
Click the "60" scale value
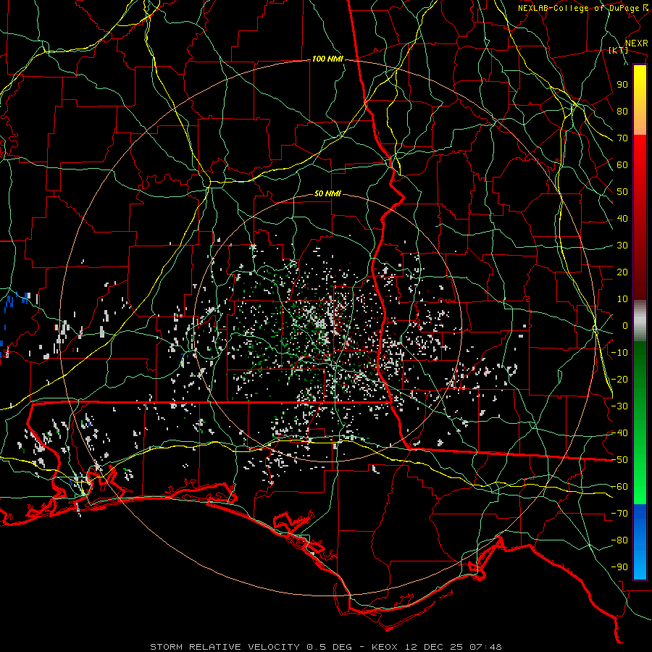622,165
